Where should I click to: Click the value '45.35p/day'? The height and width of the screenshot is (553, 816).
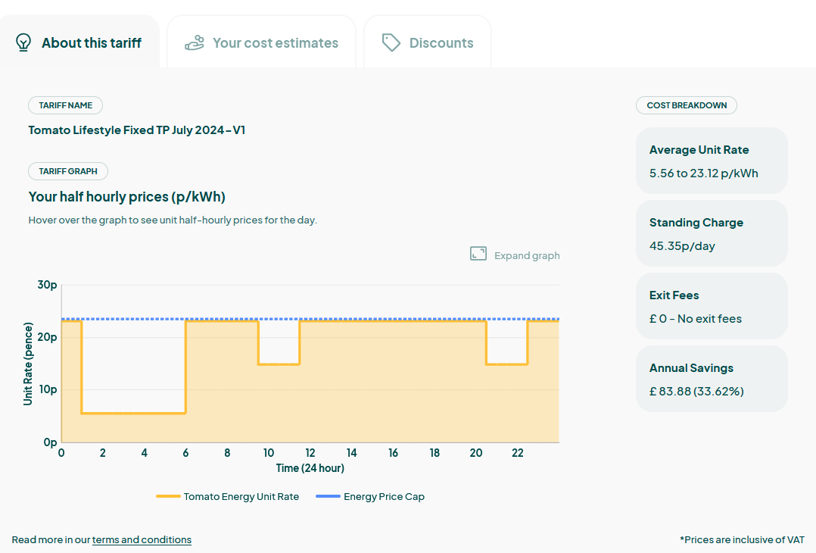(x=682, y=246)
